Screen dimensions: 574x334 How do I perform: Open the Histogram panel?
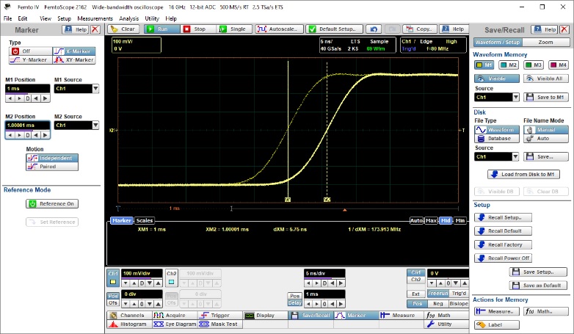coord(128,324)
